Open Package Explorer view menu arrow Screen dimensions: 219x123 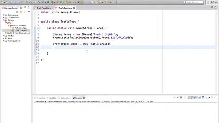tap(29, 12)
